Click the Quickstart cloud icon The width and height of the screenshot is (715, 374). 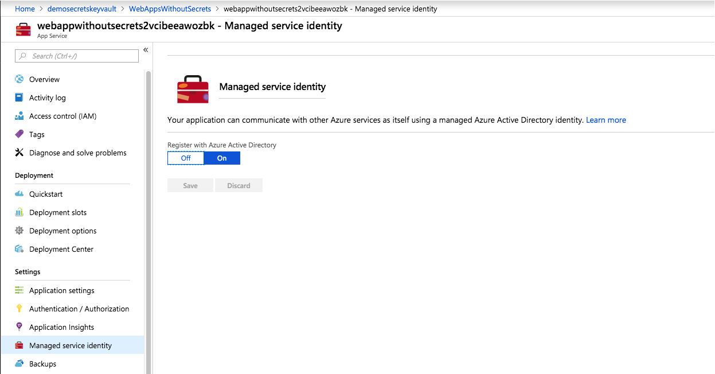click(19, 194)
